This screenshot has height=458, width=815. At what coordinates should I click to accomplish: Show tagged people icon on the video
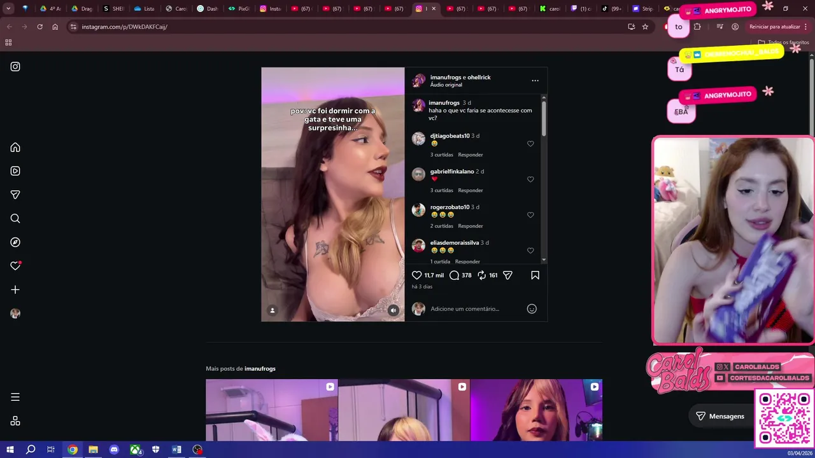tap(273, 310)
